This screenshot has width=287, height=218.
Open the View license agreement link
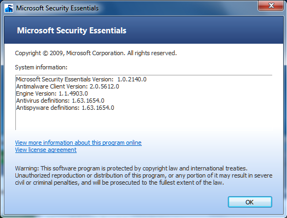(x=46, y=150)
